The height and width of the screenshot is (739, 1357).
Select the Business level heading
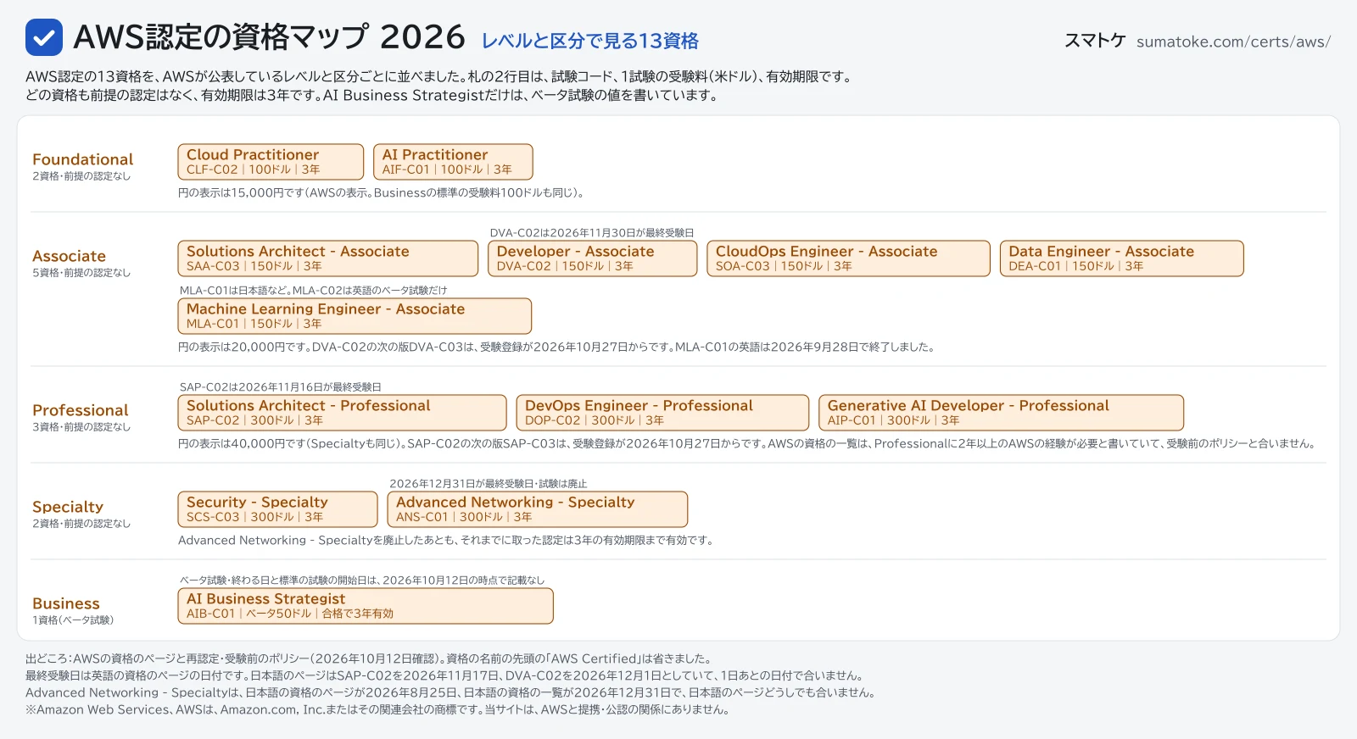pyautogui.click(x=66, y=603)
